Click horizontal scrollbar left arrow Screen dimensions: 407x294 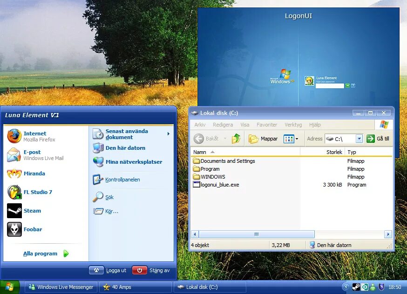[x=195, y=234]
